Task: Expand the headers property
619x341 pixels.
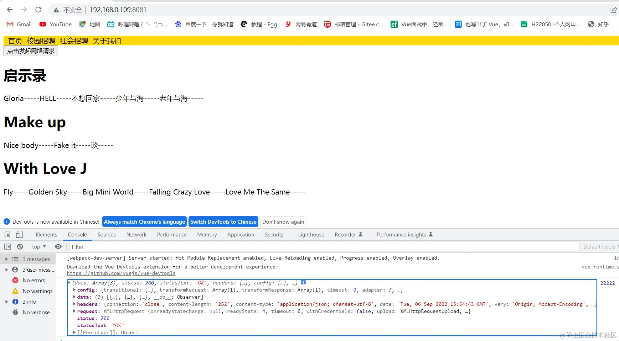Action: (x=74, y=304)
